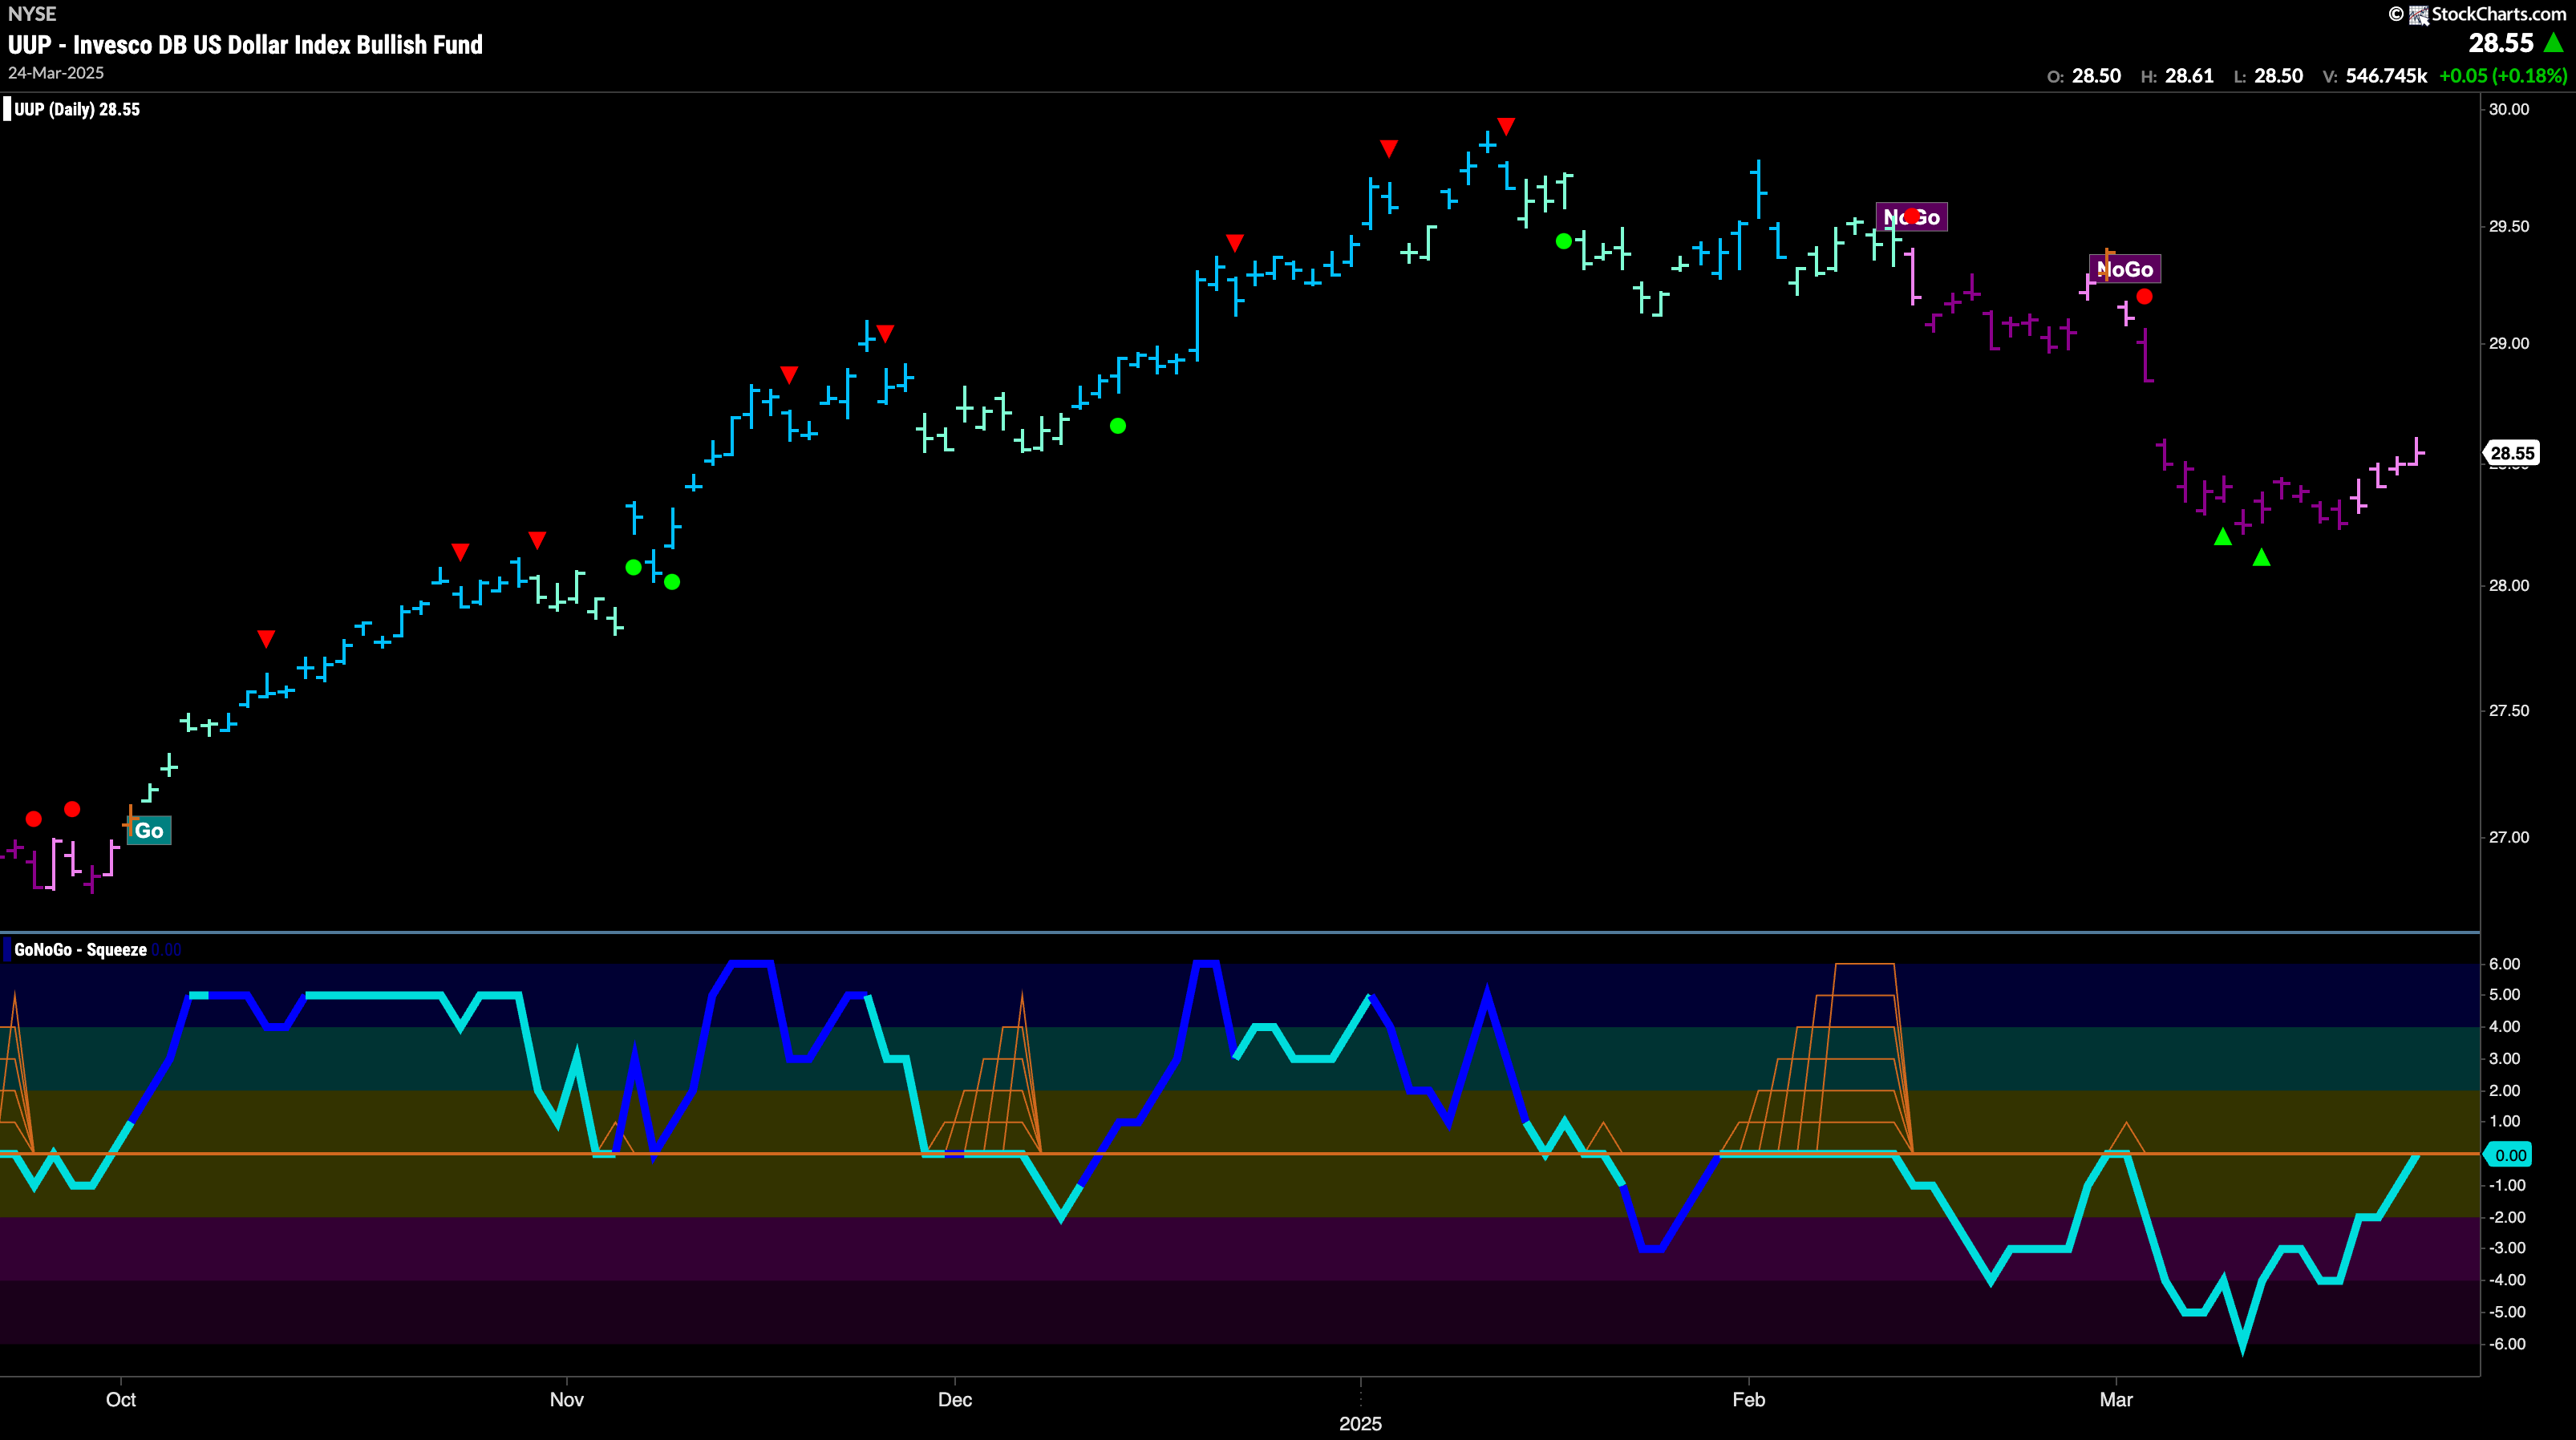
Task: Click the high value H: 28.61
Action: click(x=2177, y=76)
